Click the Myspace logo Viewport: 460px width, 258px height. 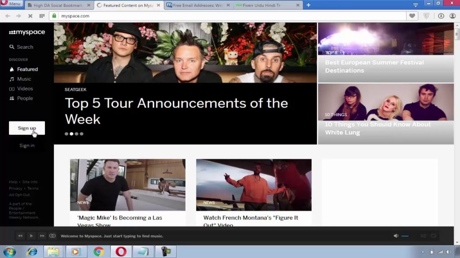click(x=27, y=32)
